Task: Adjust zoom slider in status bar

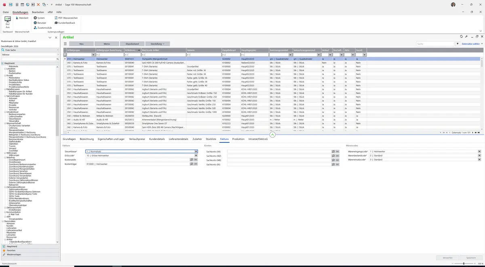Action: click(463, 263)
